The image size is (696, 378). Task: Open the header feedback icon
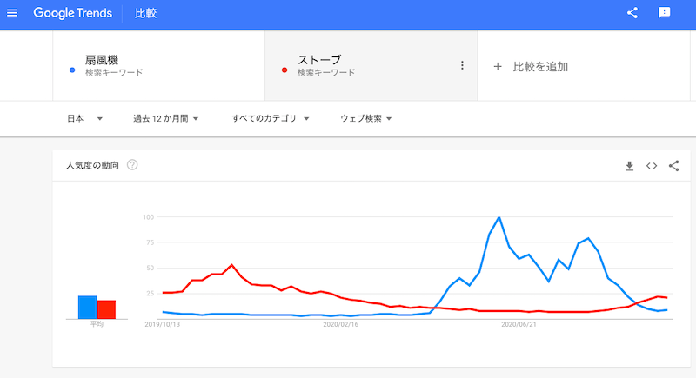coord(664,13)
